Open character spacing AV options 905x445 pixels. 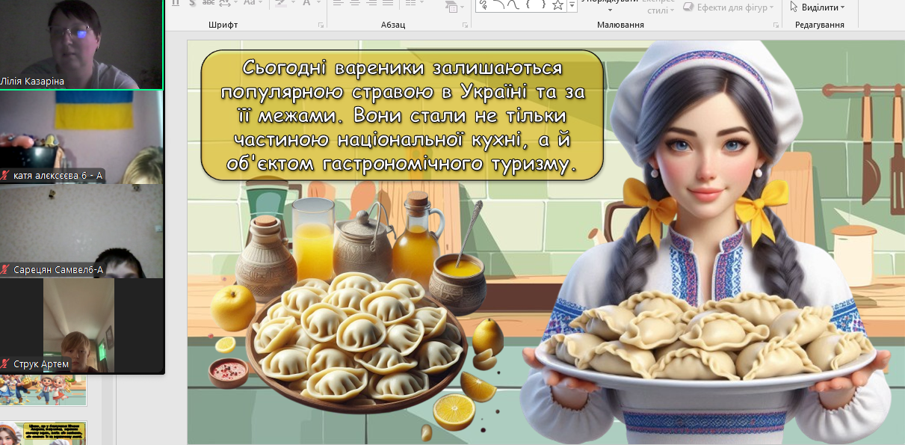(x=226, y=3)
